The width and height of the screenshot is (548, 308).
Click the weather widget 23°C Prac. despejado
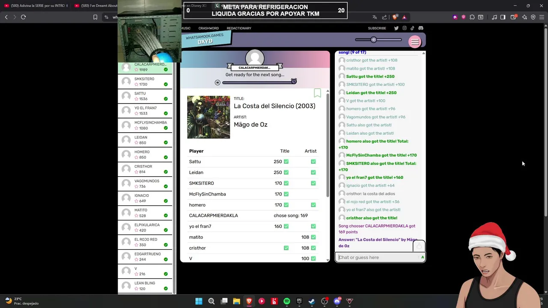tap(22, 301)
